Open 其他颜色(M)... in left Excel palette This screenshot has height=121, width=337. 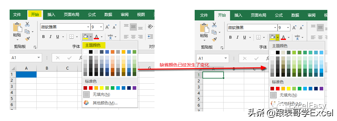pyautogui.click(x=110, y=103)
